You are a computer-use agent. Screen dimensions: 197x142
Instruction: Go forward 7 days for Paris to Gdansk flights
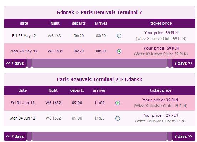click(184, 136)
